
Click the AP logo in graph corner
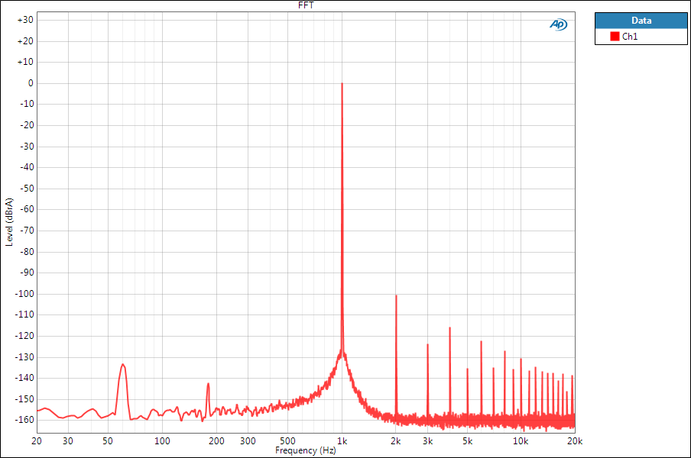click(558, 24)
